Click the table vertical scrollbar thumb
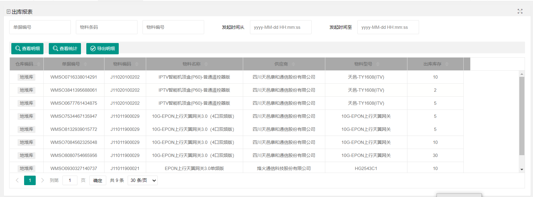The width and height of the screenshot is (533, 197). (522, 116)
